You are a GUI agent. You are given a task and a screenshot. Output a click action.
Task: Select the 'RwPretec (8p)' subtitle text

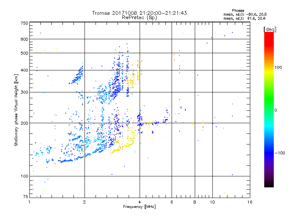(139, 18)
